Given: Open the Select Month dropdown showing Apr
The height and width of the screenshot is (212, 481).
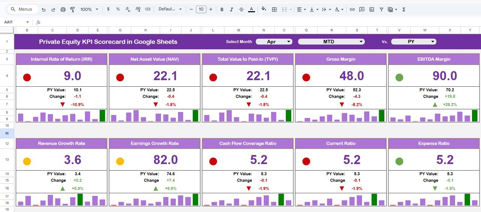Looking at the screenshot, I should tap(274, 42).
